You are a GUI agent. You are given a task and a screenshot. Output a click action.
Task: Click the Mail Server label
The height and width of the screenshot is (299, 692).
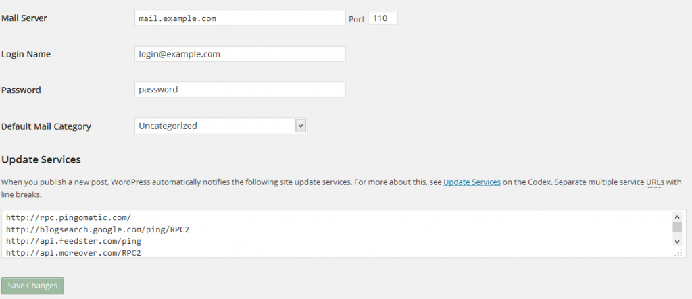pyautogui.click(x=24, y=18)
